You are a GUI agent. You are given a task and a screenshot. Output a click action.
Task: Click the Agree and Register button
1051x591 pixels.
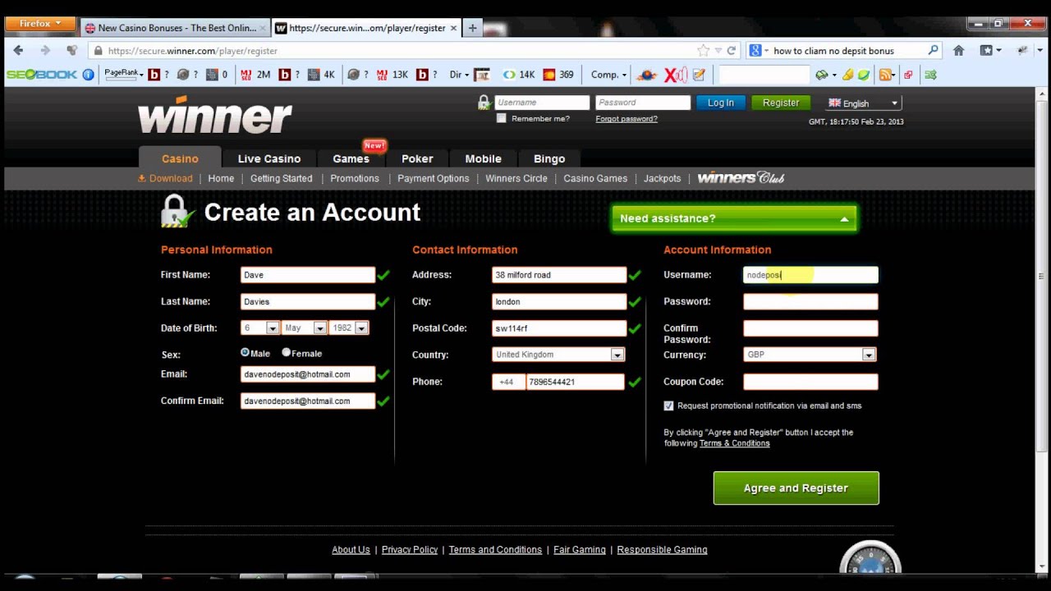796,488
